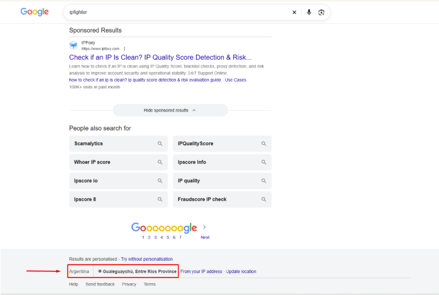Click the magnifier icon on Ipscore io
The width and height of the screenshot is (439, 295).
click(x=160, y=181)
